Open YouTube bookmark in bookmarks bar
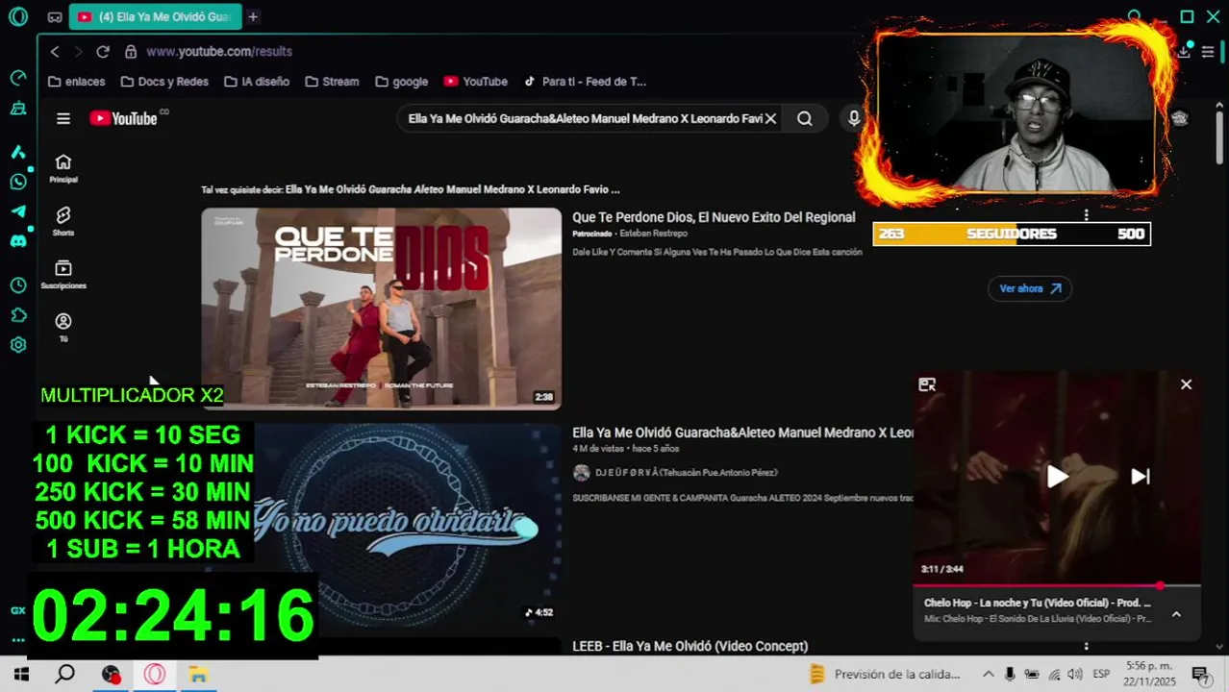Viewport: 1229px width, 692px height. [475, 82]
